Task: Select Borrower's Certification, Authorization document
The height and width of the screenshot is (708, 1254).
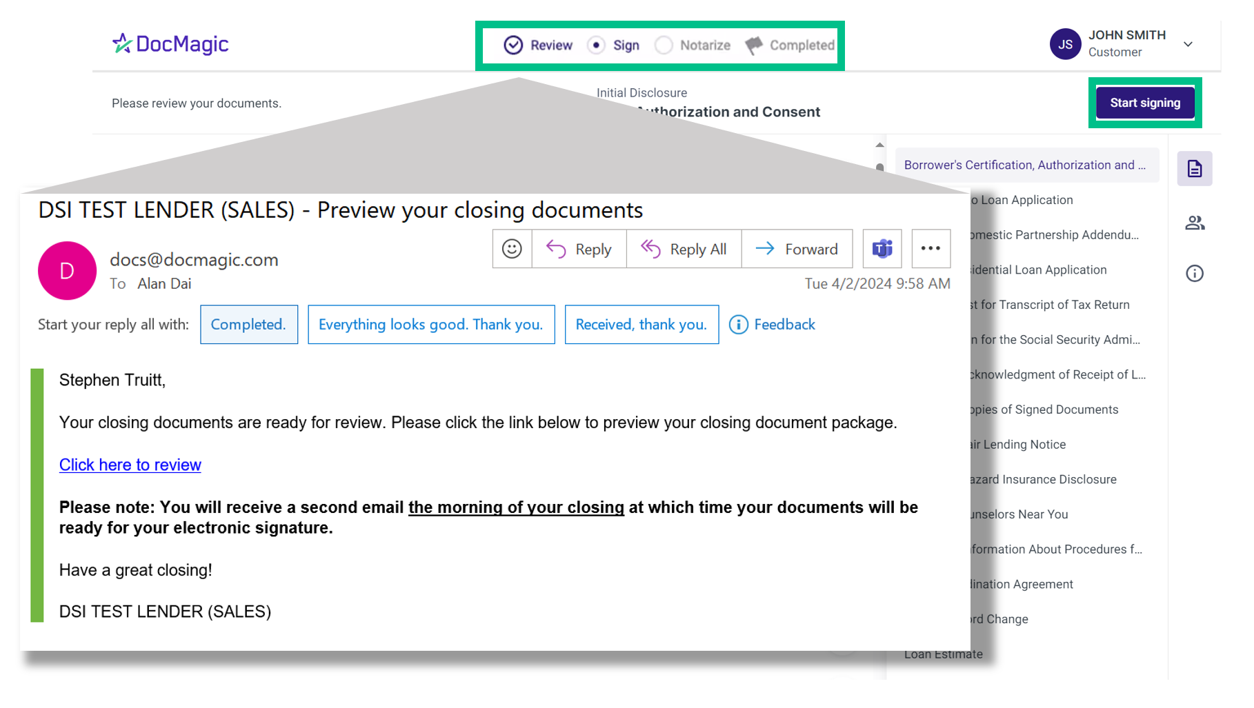Action: pos(1026,165)
